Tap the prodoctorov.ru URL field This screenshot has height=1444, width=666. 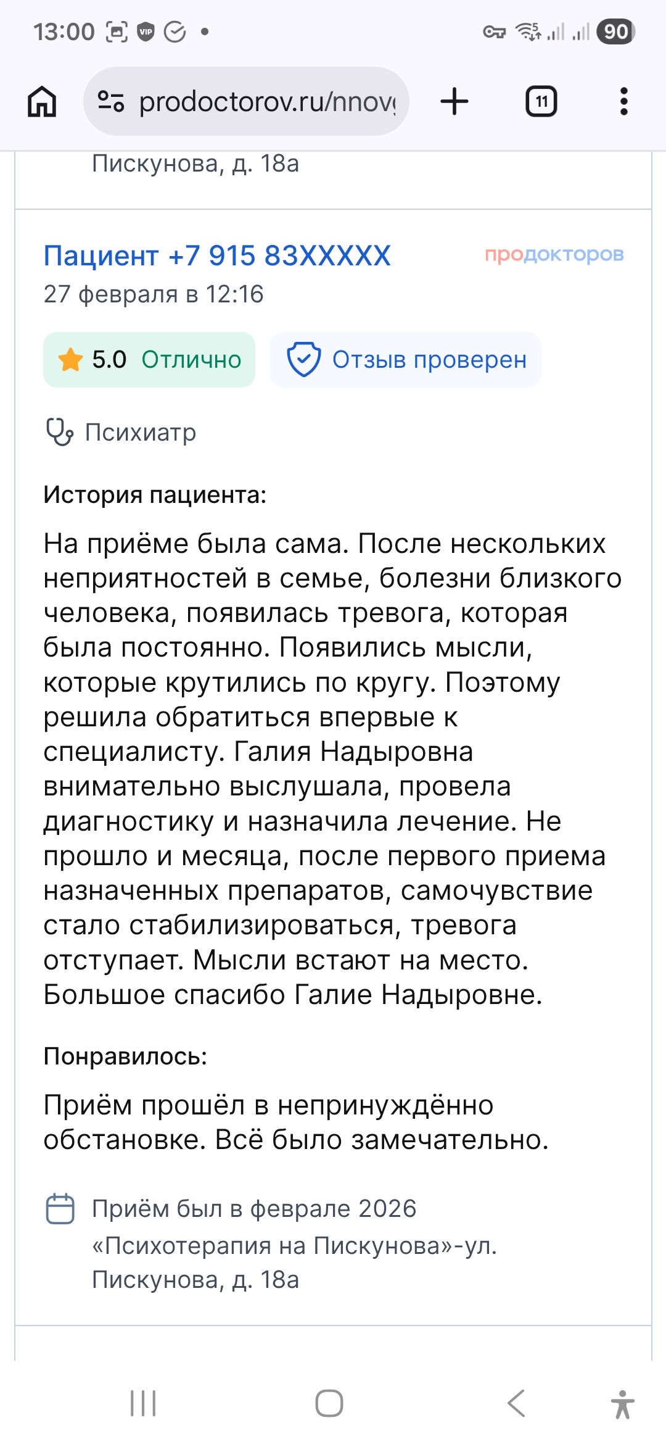(266, 102)
